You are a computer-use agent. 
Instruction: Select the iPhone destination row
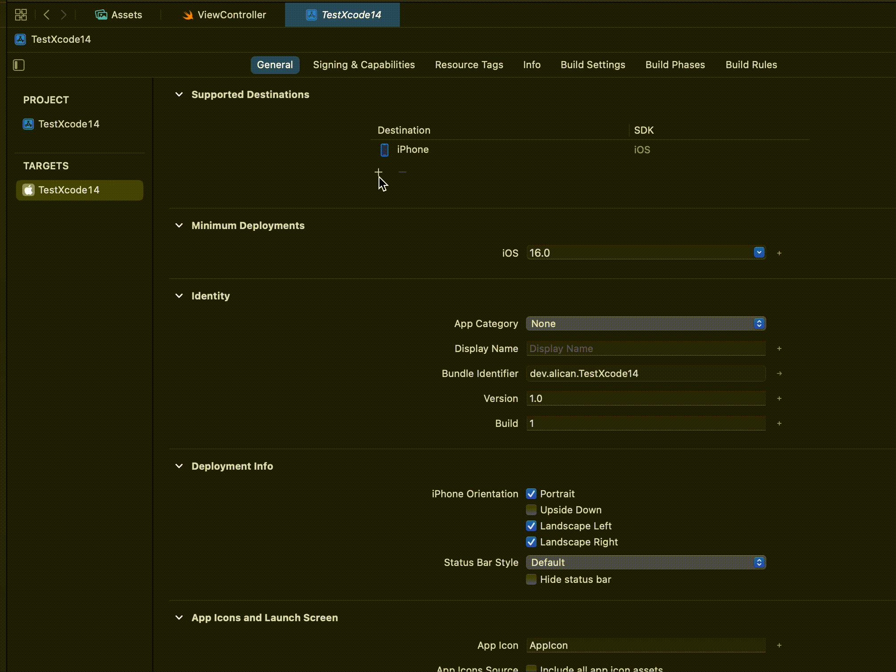click(590, 150)
